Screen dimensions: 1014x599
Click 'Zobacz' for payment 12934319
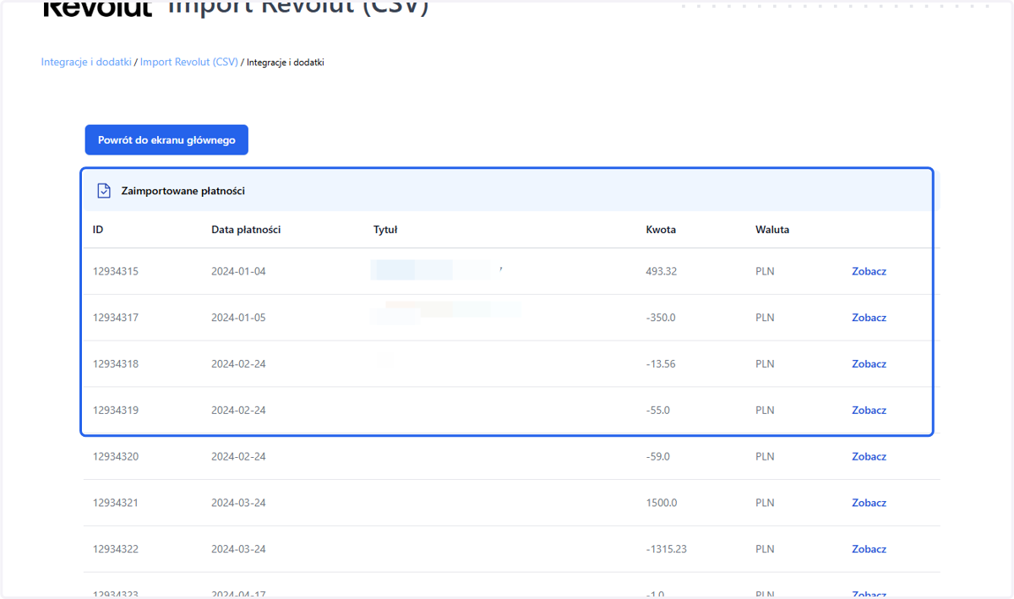pos(869,411)
